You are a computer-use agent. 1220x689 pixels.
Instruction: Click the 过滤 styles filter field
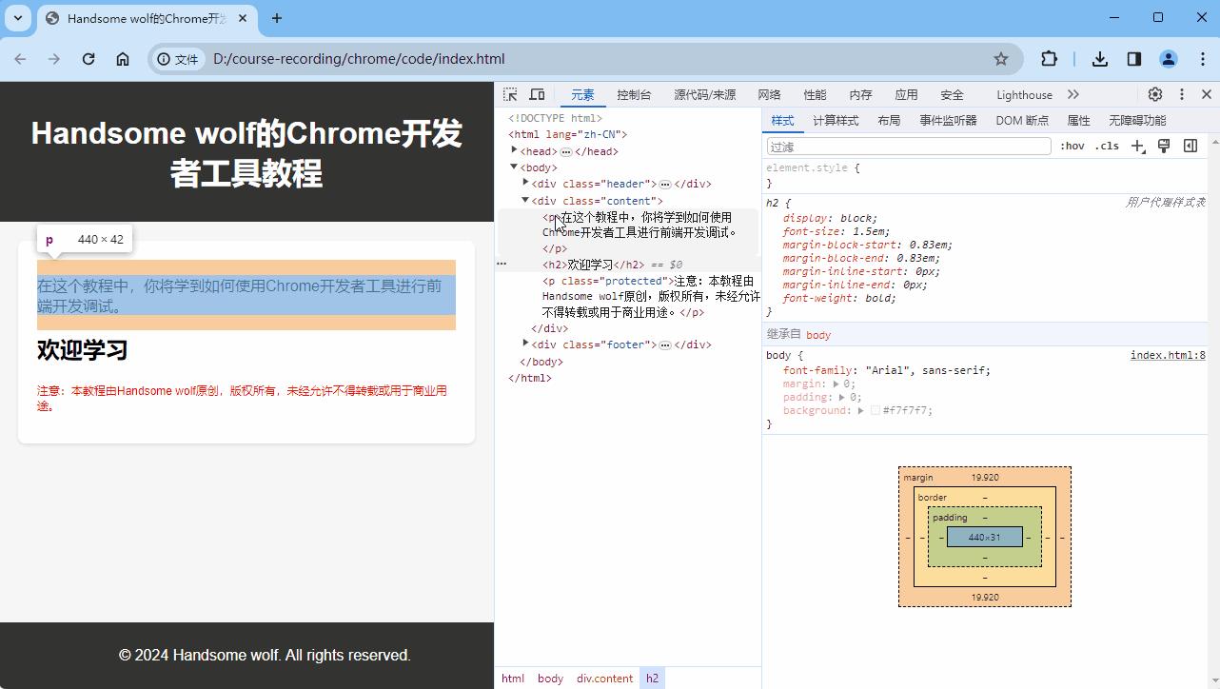[x=904, y=145]
